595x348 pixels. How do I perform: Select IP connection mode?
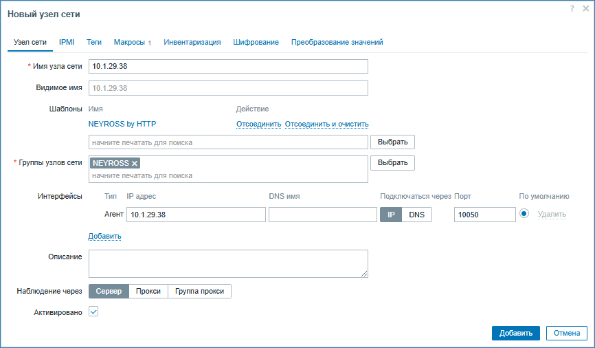coord(391,215)
